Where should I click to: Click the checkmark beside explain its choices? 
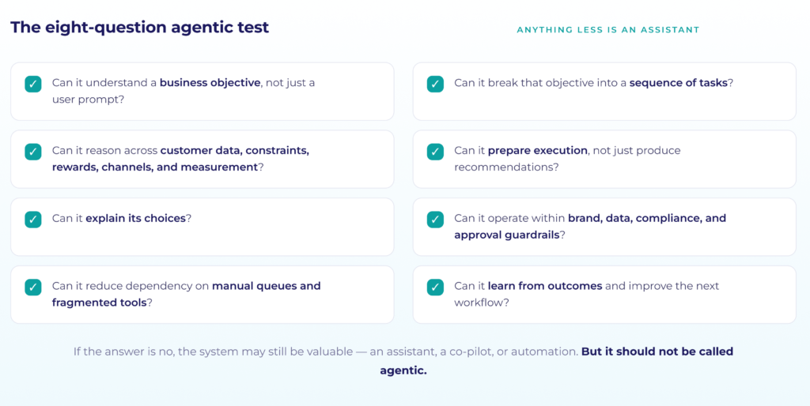(33, 220)
